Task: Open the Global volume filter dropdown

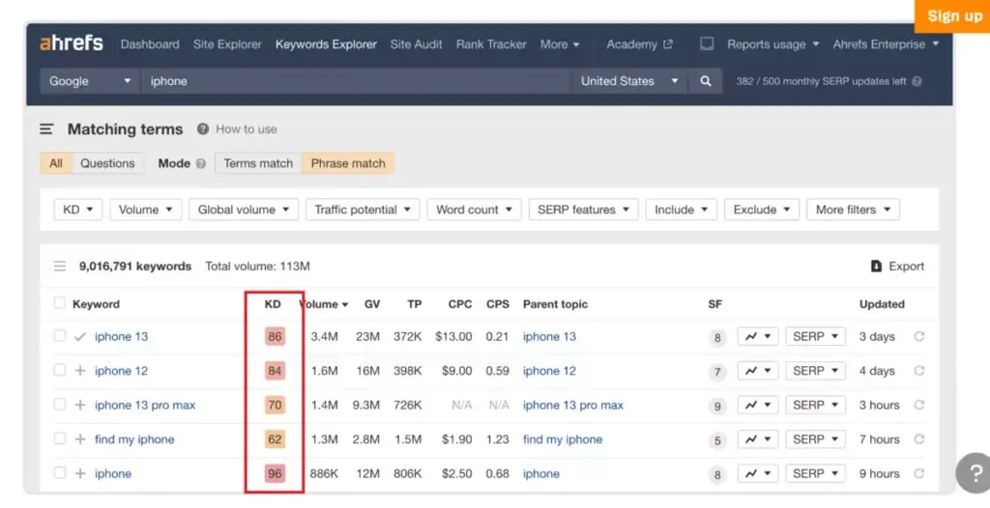Action: [244, 210]
